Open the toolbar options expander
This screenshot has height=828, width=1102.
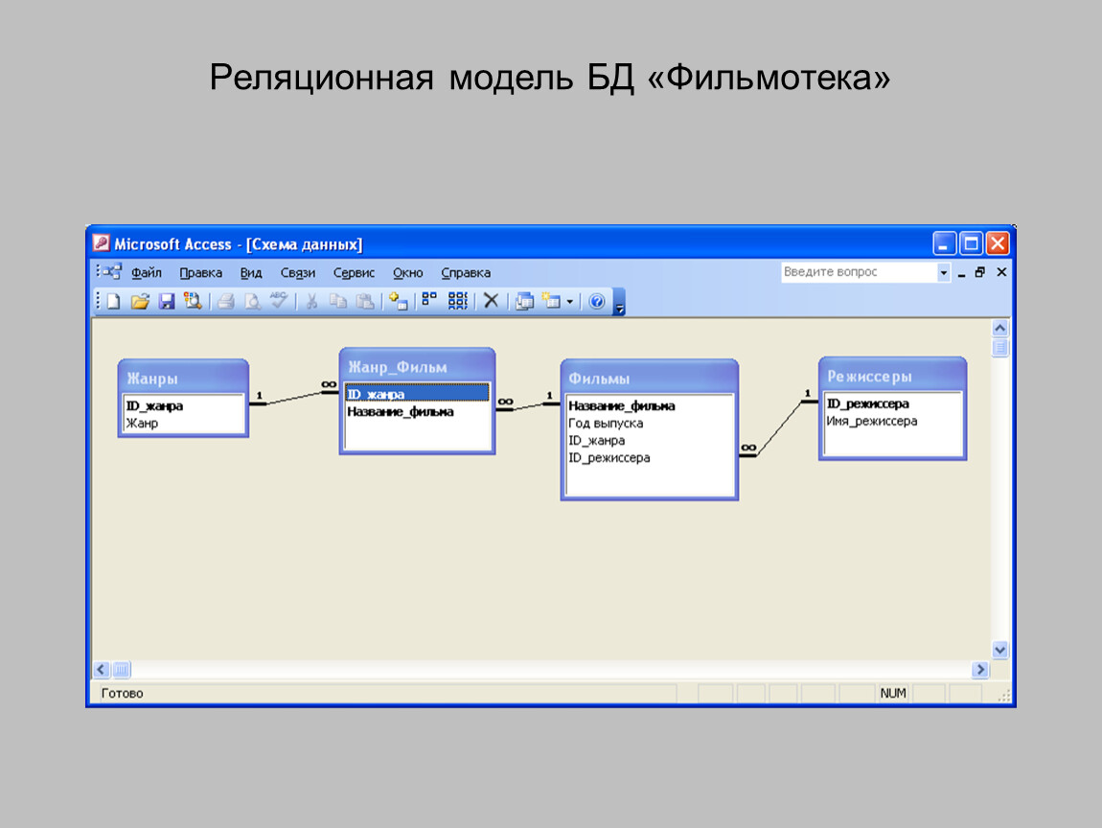coord(619,305)
